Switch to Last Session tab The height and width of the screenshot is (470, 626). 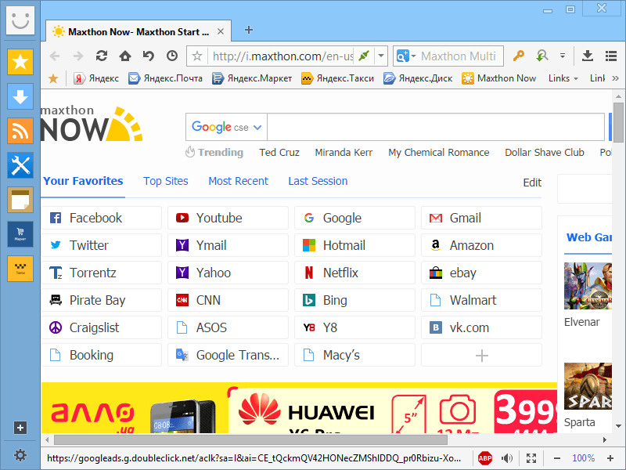(318, 181)
